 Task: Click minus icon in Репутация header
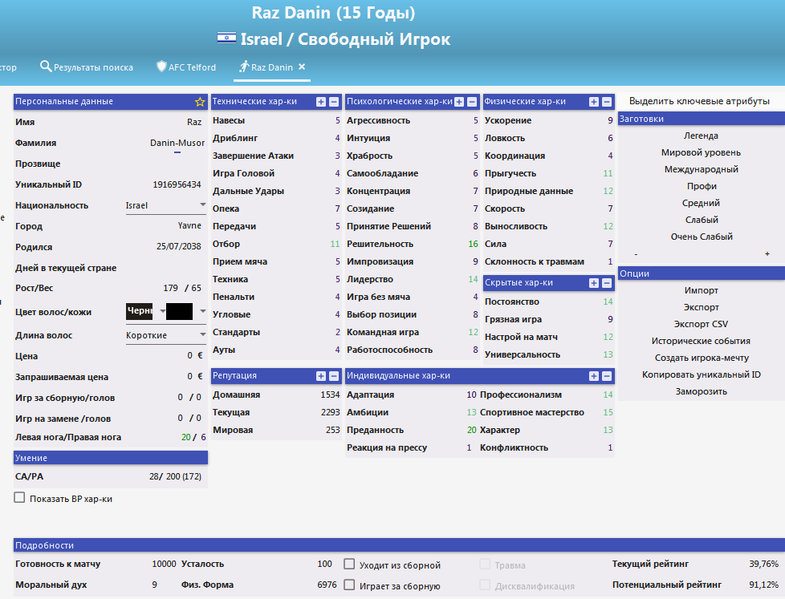click(x=334, y=376)
